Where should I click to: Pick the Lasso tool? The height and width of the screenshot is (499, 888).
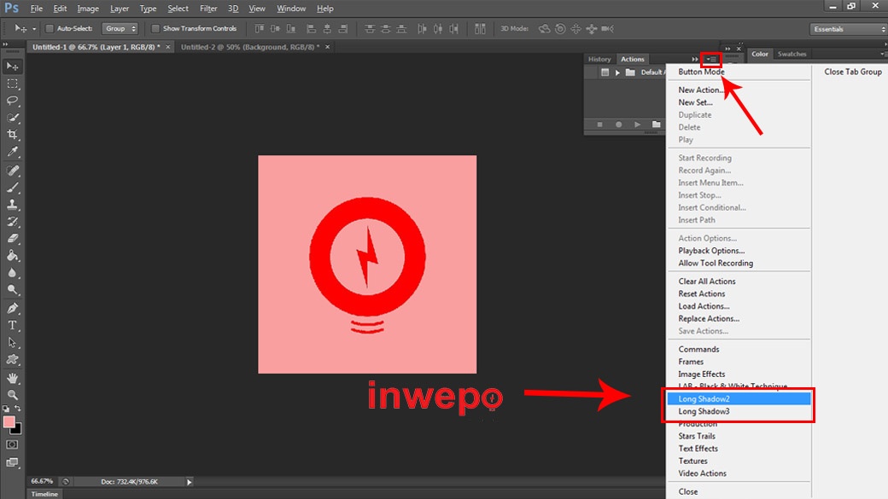(x=13, y=100)
